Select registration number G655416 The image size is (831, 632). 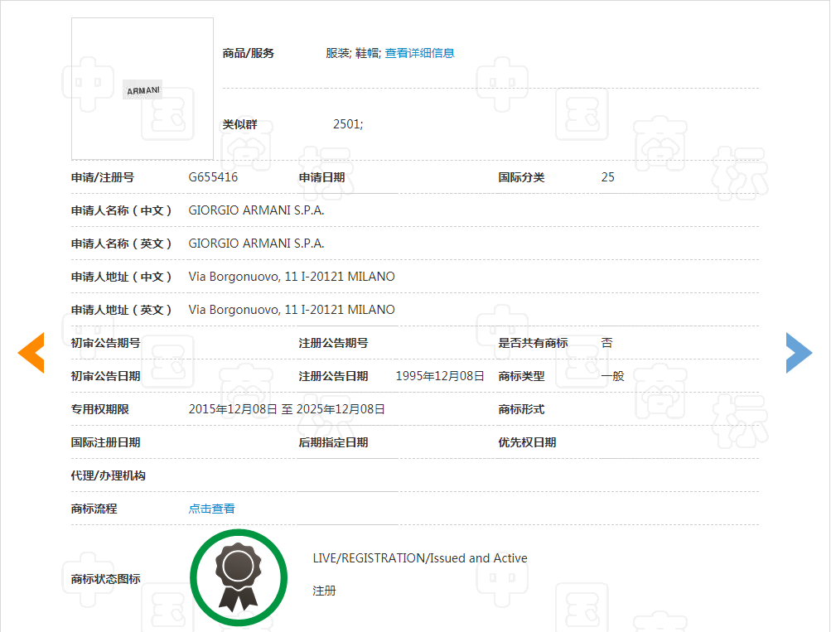pos(213,177)
